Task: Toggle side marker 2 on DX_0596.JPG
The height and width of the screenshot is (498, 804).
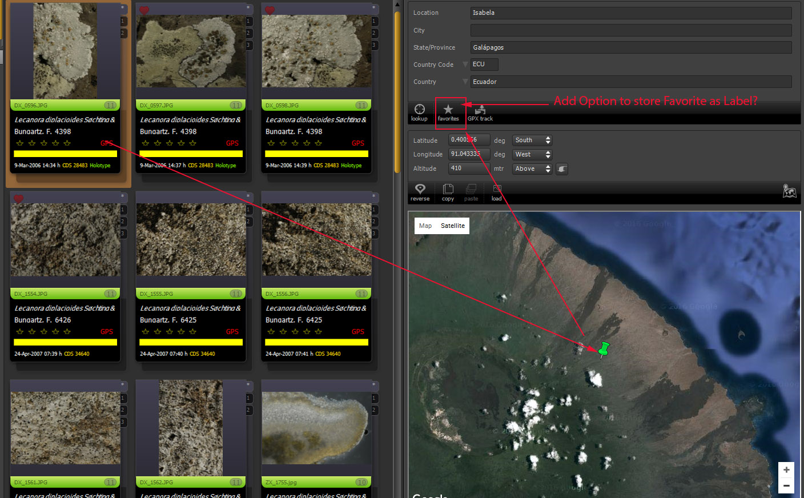Action: tap(123, 33)
